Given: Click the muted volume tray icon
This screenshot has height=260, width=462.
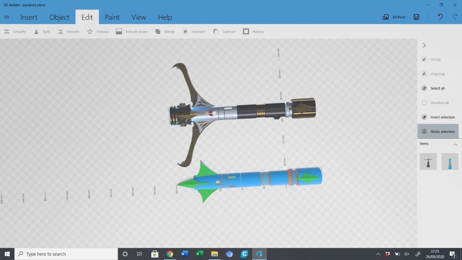Looking at the screenshot, I should tap(407, 254).
